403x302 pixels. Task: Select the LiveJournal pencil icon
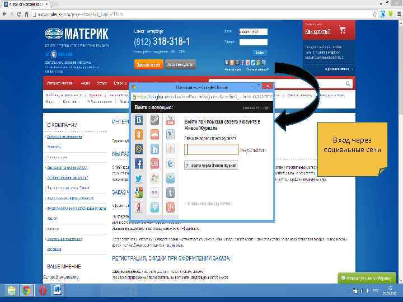coord(170,135)
